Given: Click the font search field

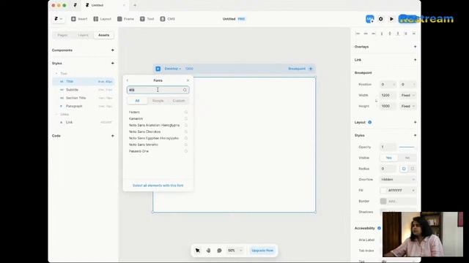Looking at the screenshot, I should (158, 90).
